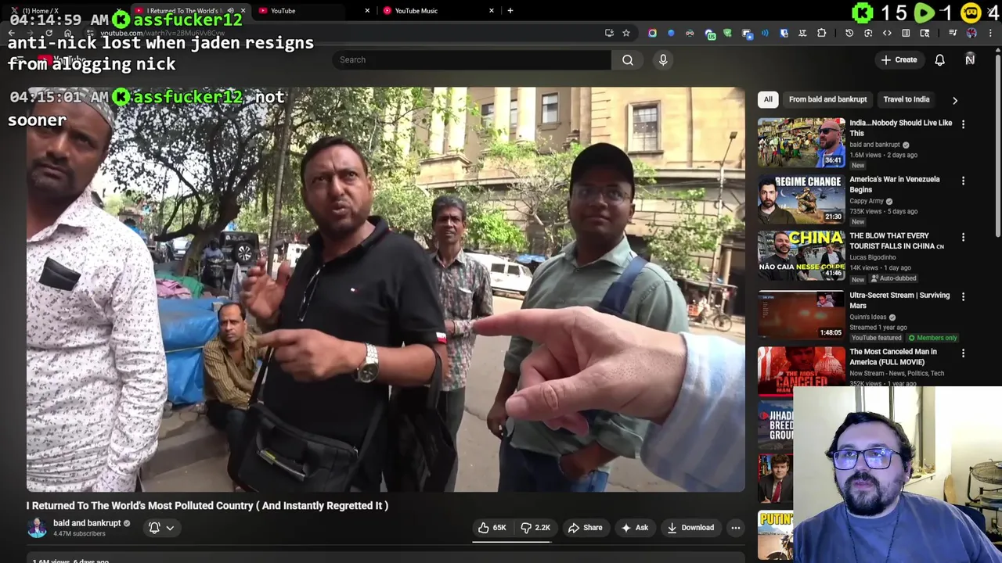The width and height of the screenshot is (1002, 563).
Task: Open video title America's War in Venezuela Begins
Action: tap(895, 184)
